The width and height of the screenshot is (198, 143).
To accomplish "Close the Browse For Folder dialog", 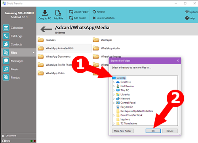I will pos(178,60).
